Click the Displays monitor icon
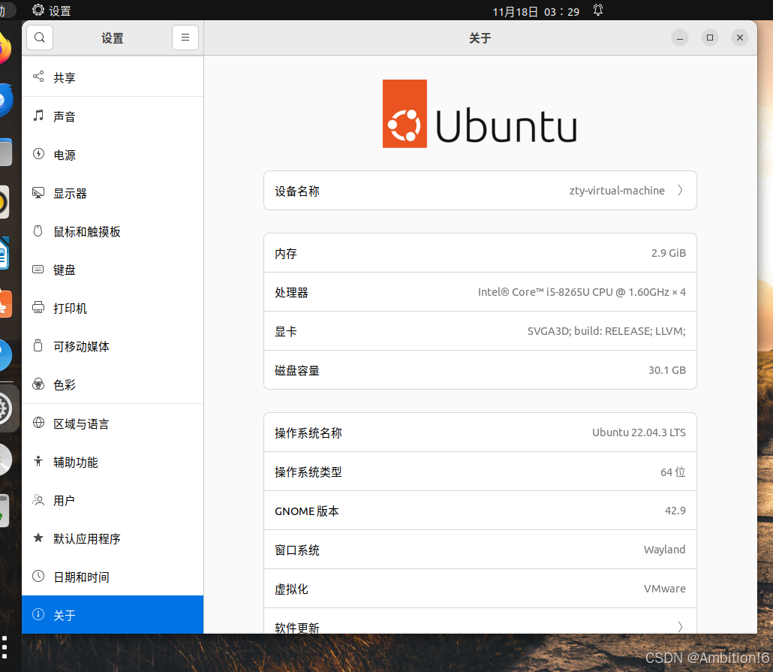 pos(38,192)
